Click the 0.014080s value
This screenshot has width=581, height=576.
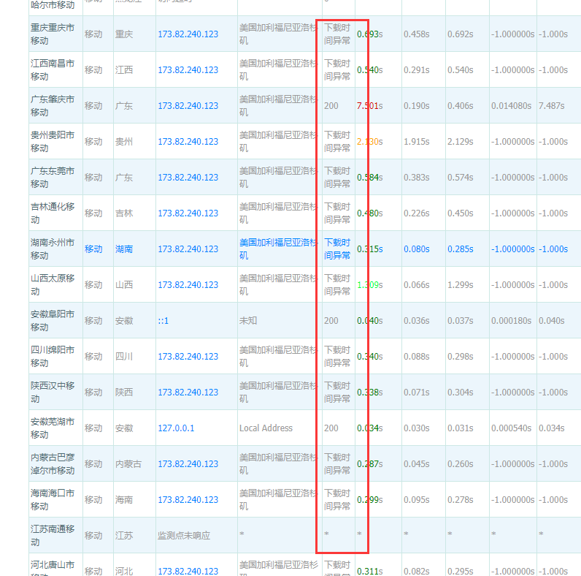click(512, 106)
